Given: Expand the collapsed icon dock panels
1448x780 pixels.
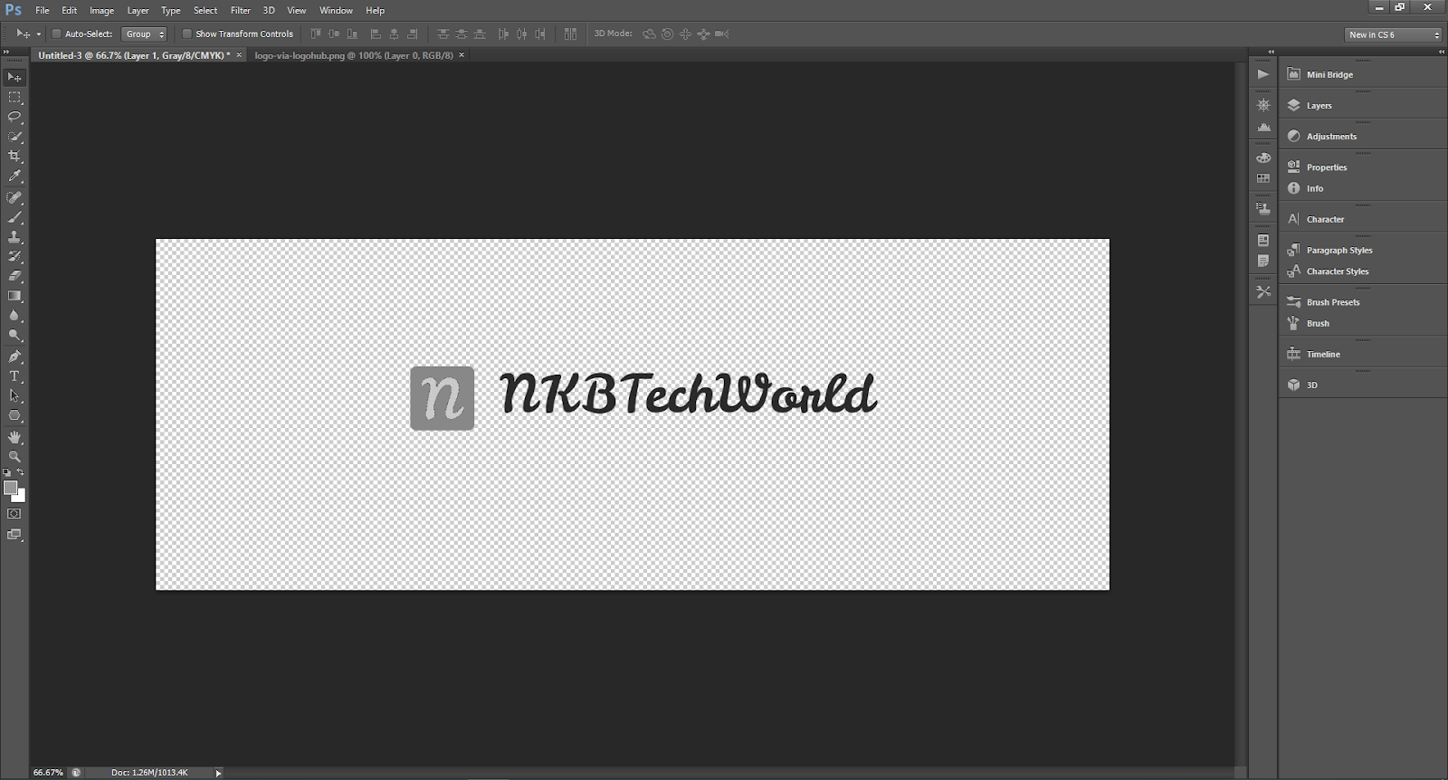Looking at the screenshot, I should tap(1271, 52).
